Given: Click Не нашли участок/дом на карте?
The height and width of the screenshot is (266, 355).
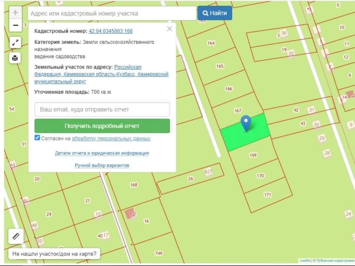Looking at the screenshot, I should point(54,254).
